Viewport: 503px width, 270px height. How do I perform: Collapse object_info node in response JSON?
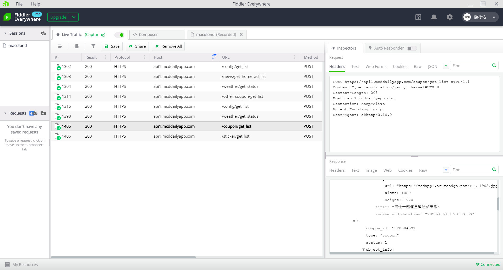click(363, 250)
